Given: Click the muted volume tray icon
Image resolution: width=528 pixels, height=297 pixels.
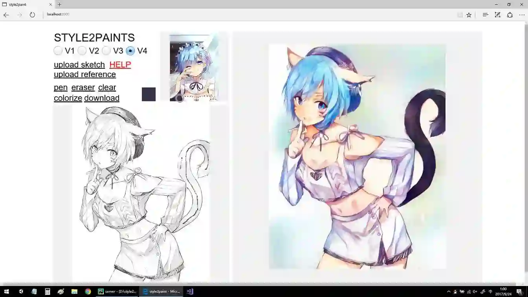Looking at the screenshot, I should pyautogui.click(x=475, y=291).
